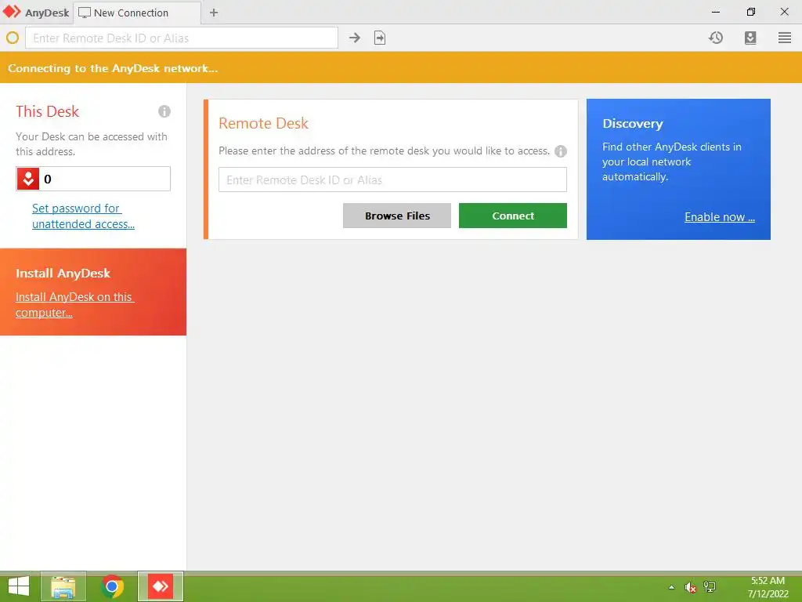The height and width of the screenshot is (602, 802).
Task: Click the AnyDesk logo in the title bar
Action: [13, 12]
